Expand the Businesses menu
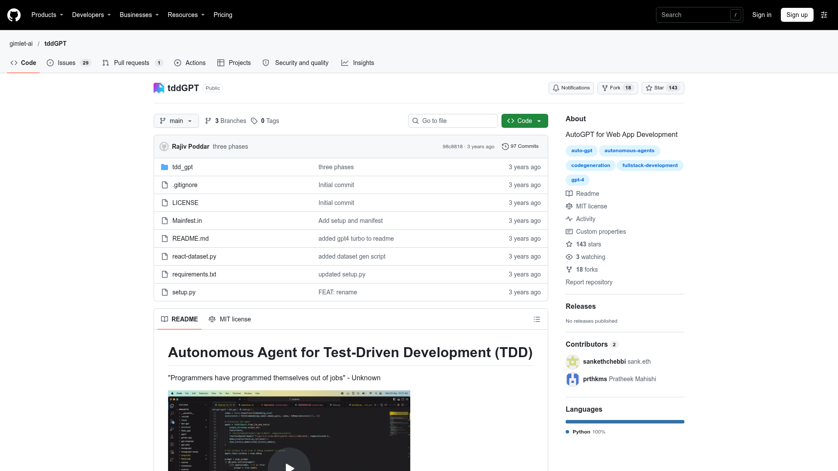This screenshot has width=838, height=471. click(x=139, y=15)
